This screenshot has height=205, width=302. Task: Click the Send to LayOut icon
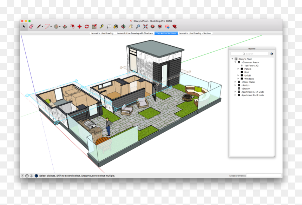click(x=167, y=27)
